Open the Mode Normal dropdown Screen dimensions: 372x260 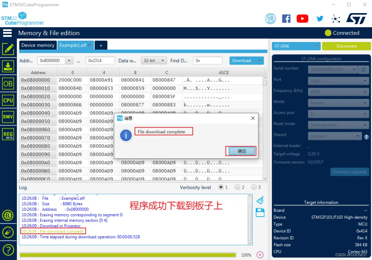pos(339,103)
